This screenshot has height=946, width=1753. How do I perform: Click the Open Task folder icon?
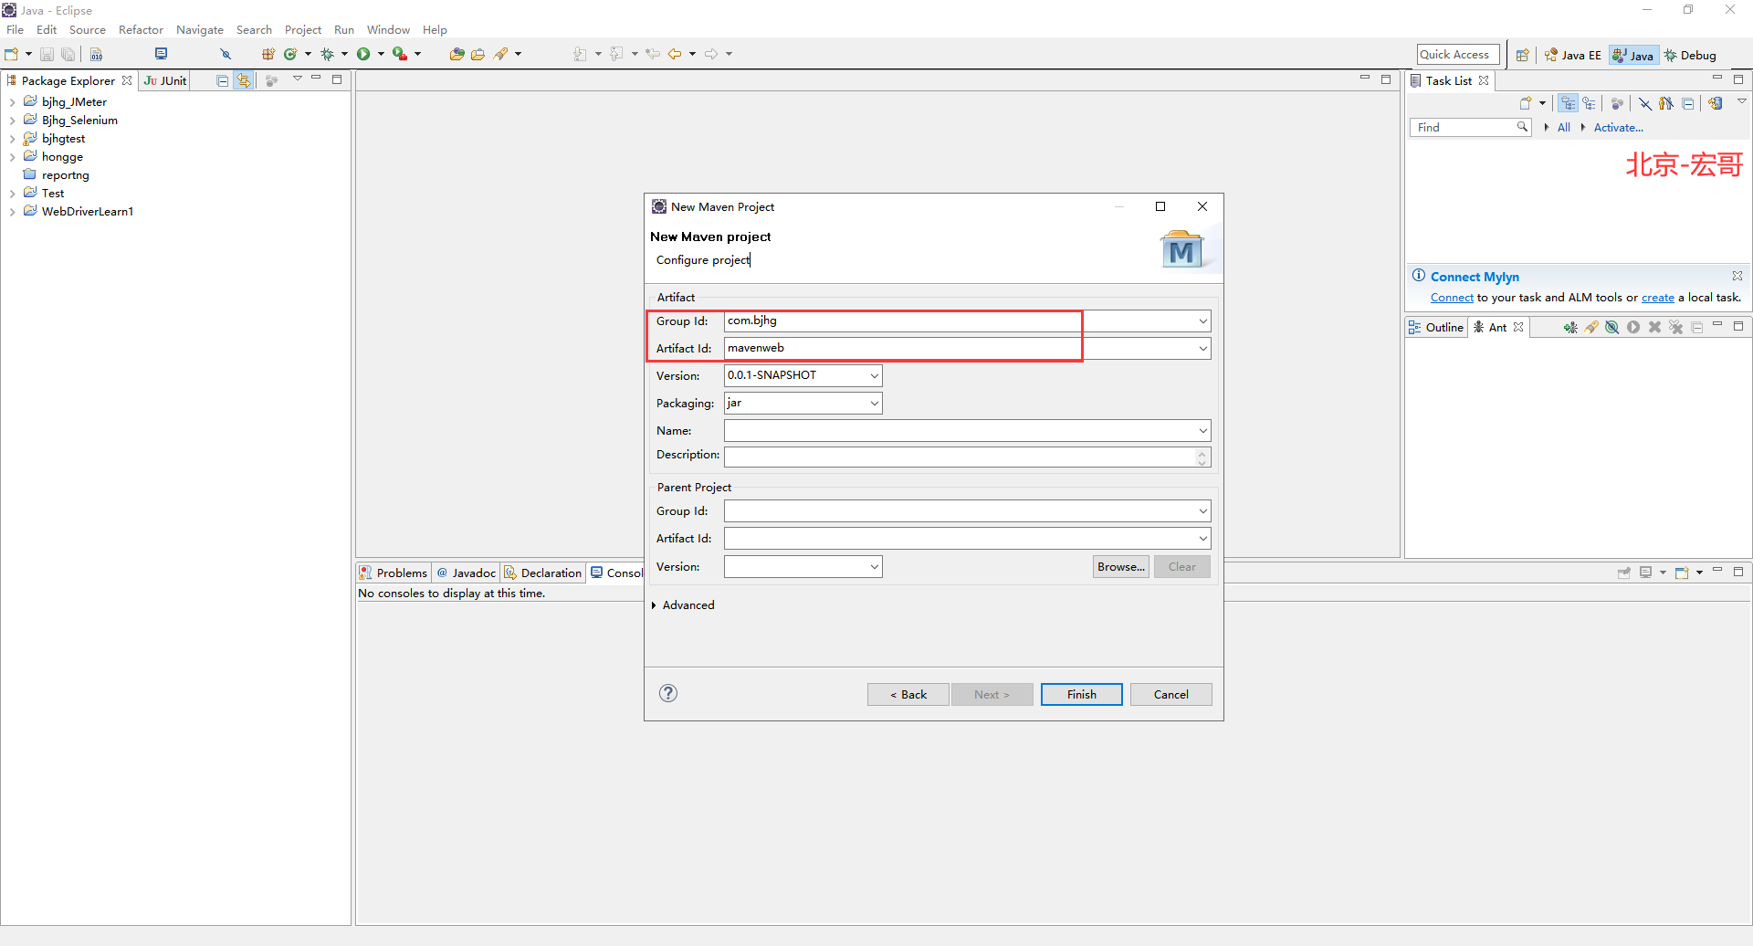coord(478,55)
